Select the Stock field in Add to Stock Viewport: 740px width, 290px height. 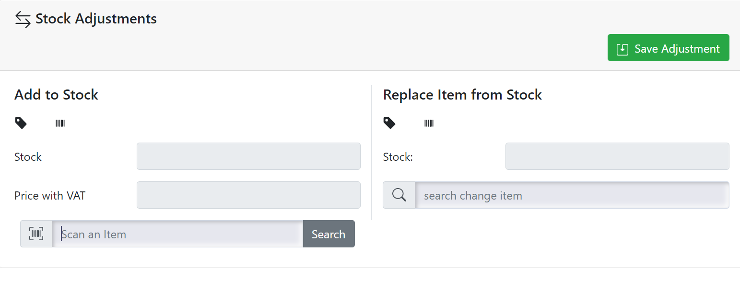click(x=248, y=156)
